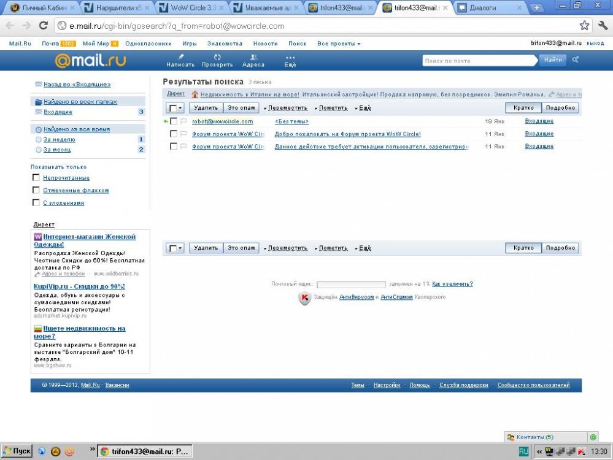Reload the page with the refresh icon
Viewport: 613px width, 460px height.
[44, 26]
